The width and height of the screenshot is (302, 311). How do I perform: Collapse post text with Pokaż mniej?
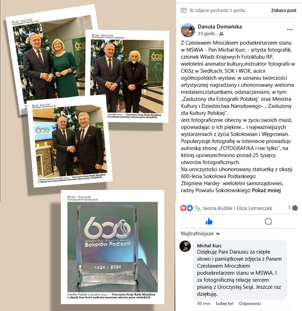(x=266, y=190)
